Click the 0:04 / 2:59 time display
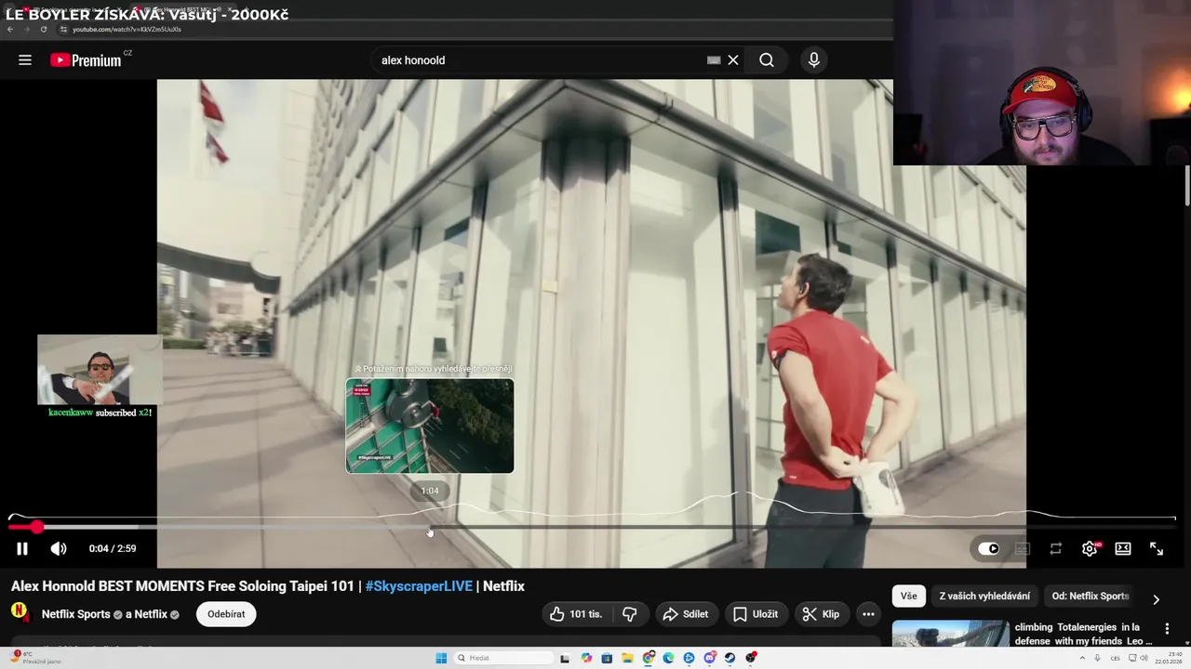 [113, 549]
